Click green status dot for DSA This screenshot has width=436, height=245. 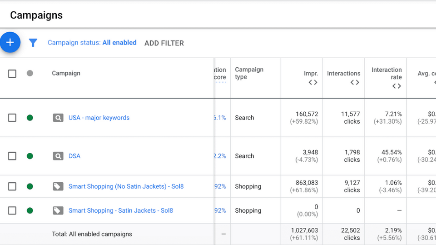click(x=30, y=156)
